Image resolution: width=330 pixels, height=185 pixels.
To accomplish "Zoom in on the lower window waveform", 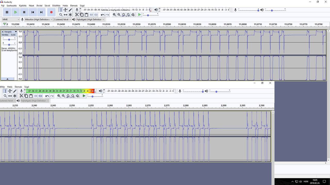I will point(59,96).
